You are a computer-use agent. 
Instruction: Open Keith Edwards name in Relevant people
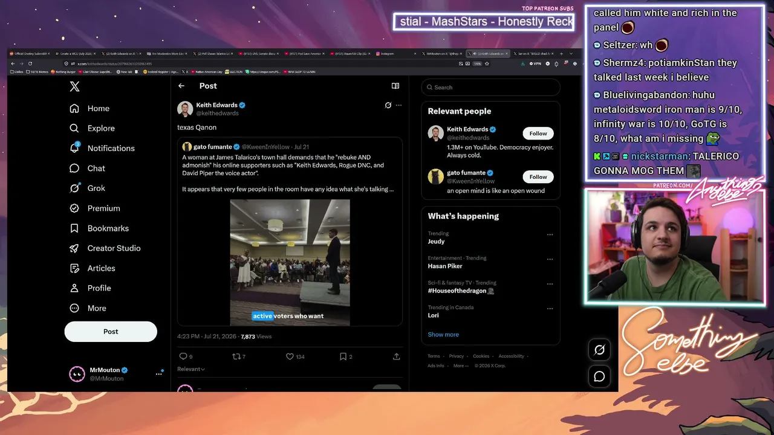click(x=467, y=129)
